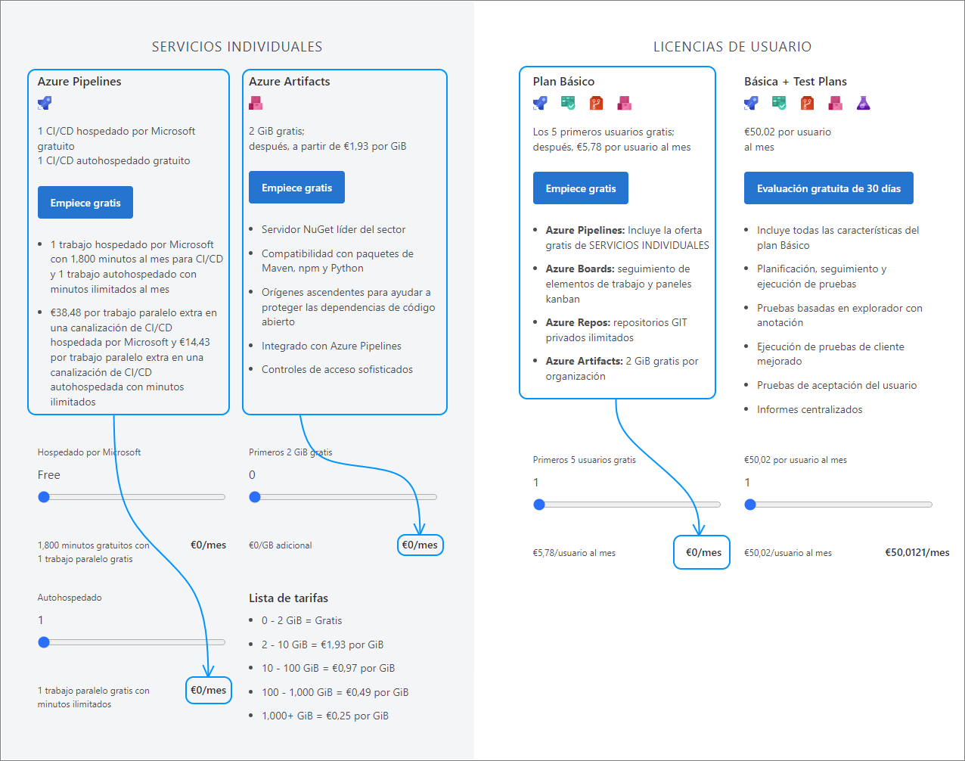Click the Hospedado por Microsoft slider handle
Image resolution: width=965 pixels, height=761 pixels.
[x=44, y=497]
